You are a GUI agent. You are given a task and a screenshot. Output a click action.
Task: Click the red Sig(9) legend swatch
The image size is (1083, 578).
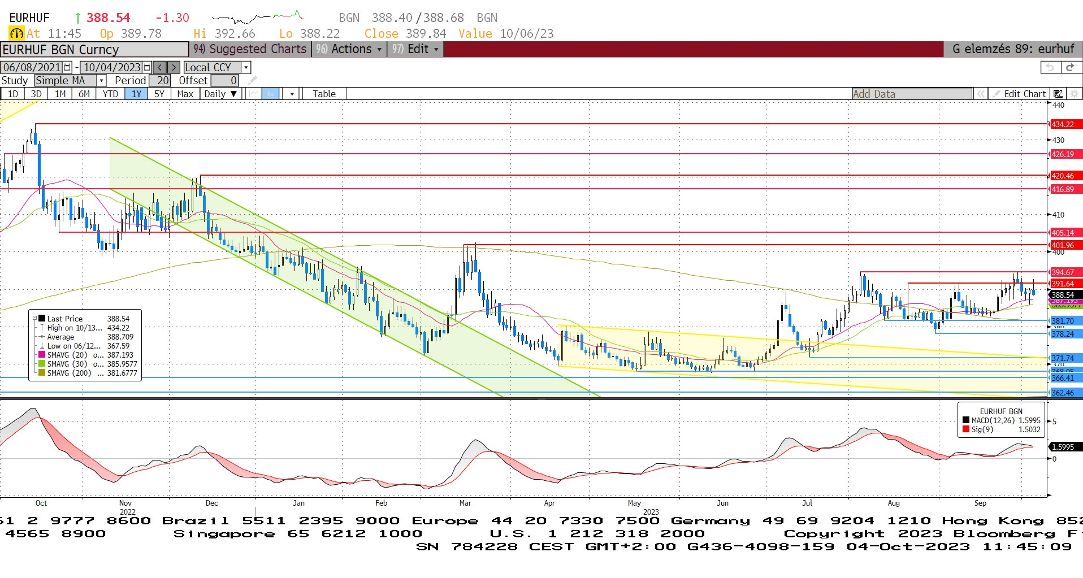click(x=966, y=429)
